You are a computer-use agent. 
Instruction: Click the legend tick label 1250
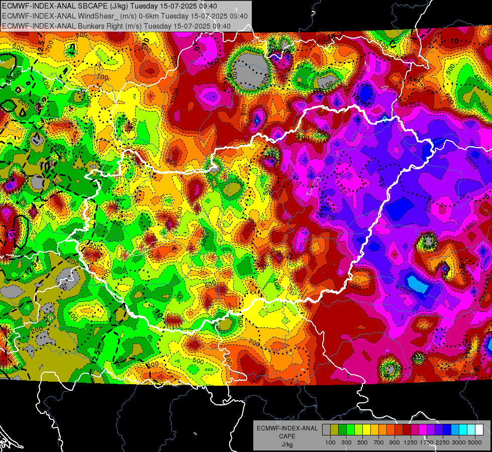[x=411, y=442]
